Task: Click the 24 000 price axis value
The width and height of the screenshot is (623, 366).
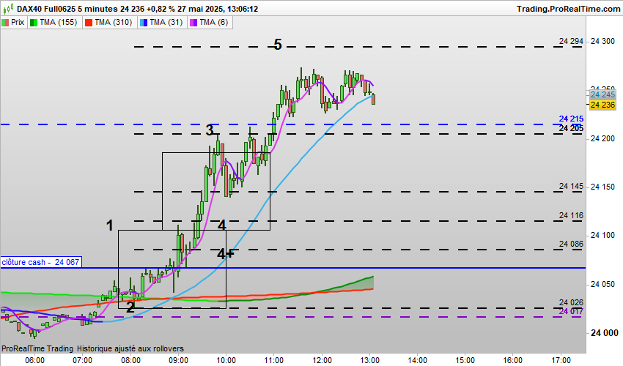Action: point(604,333)
